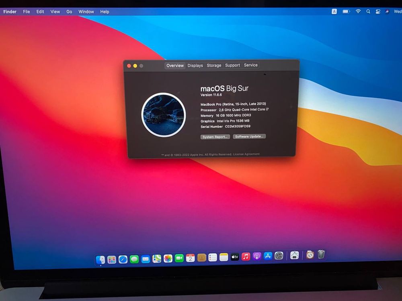Click the Siri icon in menu bar
Viewport: 402px width, 301px height.
[387, 12]
